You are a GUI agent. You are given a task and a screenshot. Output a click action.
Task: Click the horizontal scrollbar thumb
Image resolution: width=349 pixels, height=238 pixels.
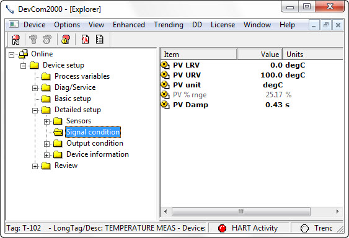click(x=241, y=211)
